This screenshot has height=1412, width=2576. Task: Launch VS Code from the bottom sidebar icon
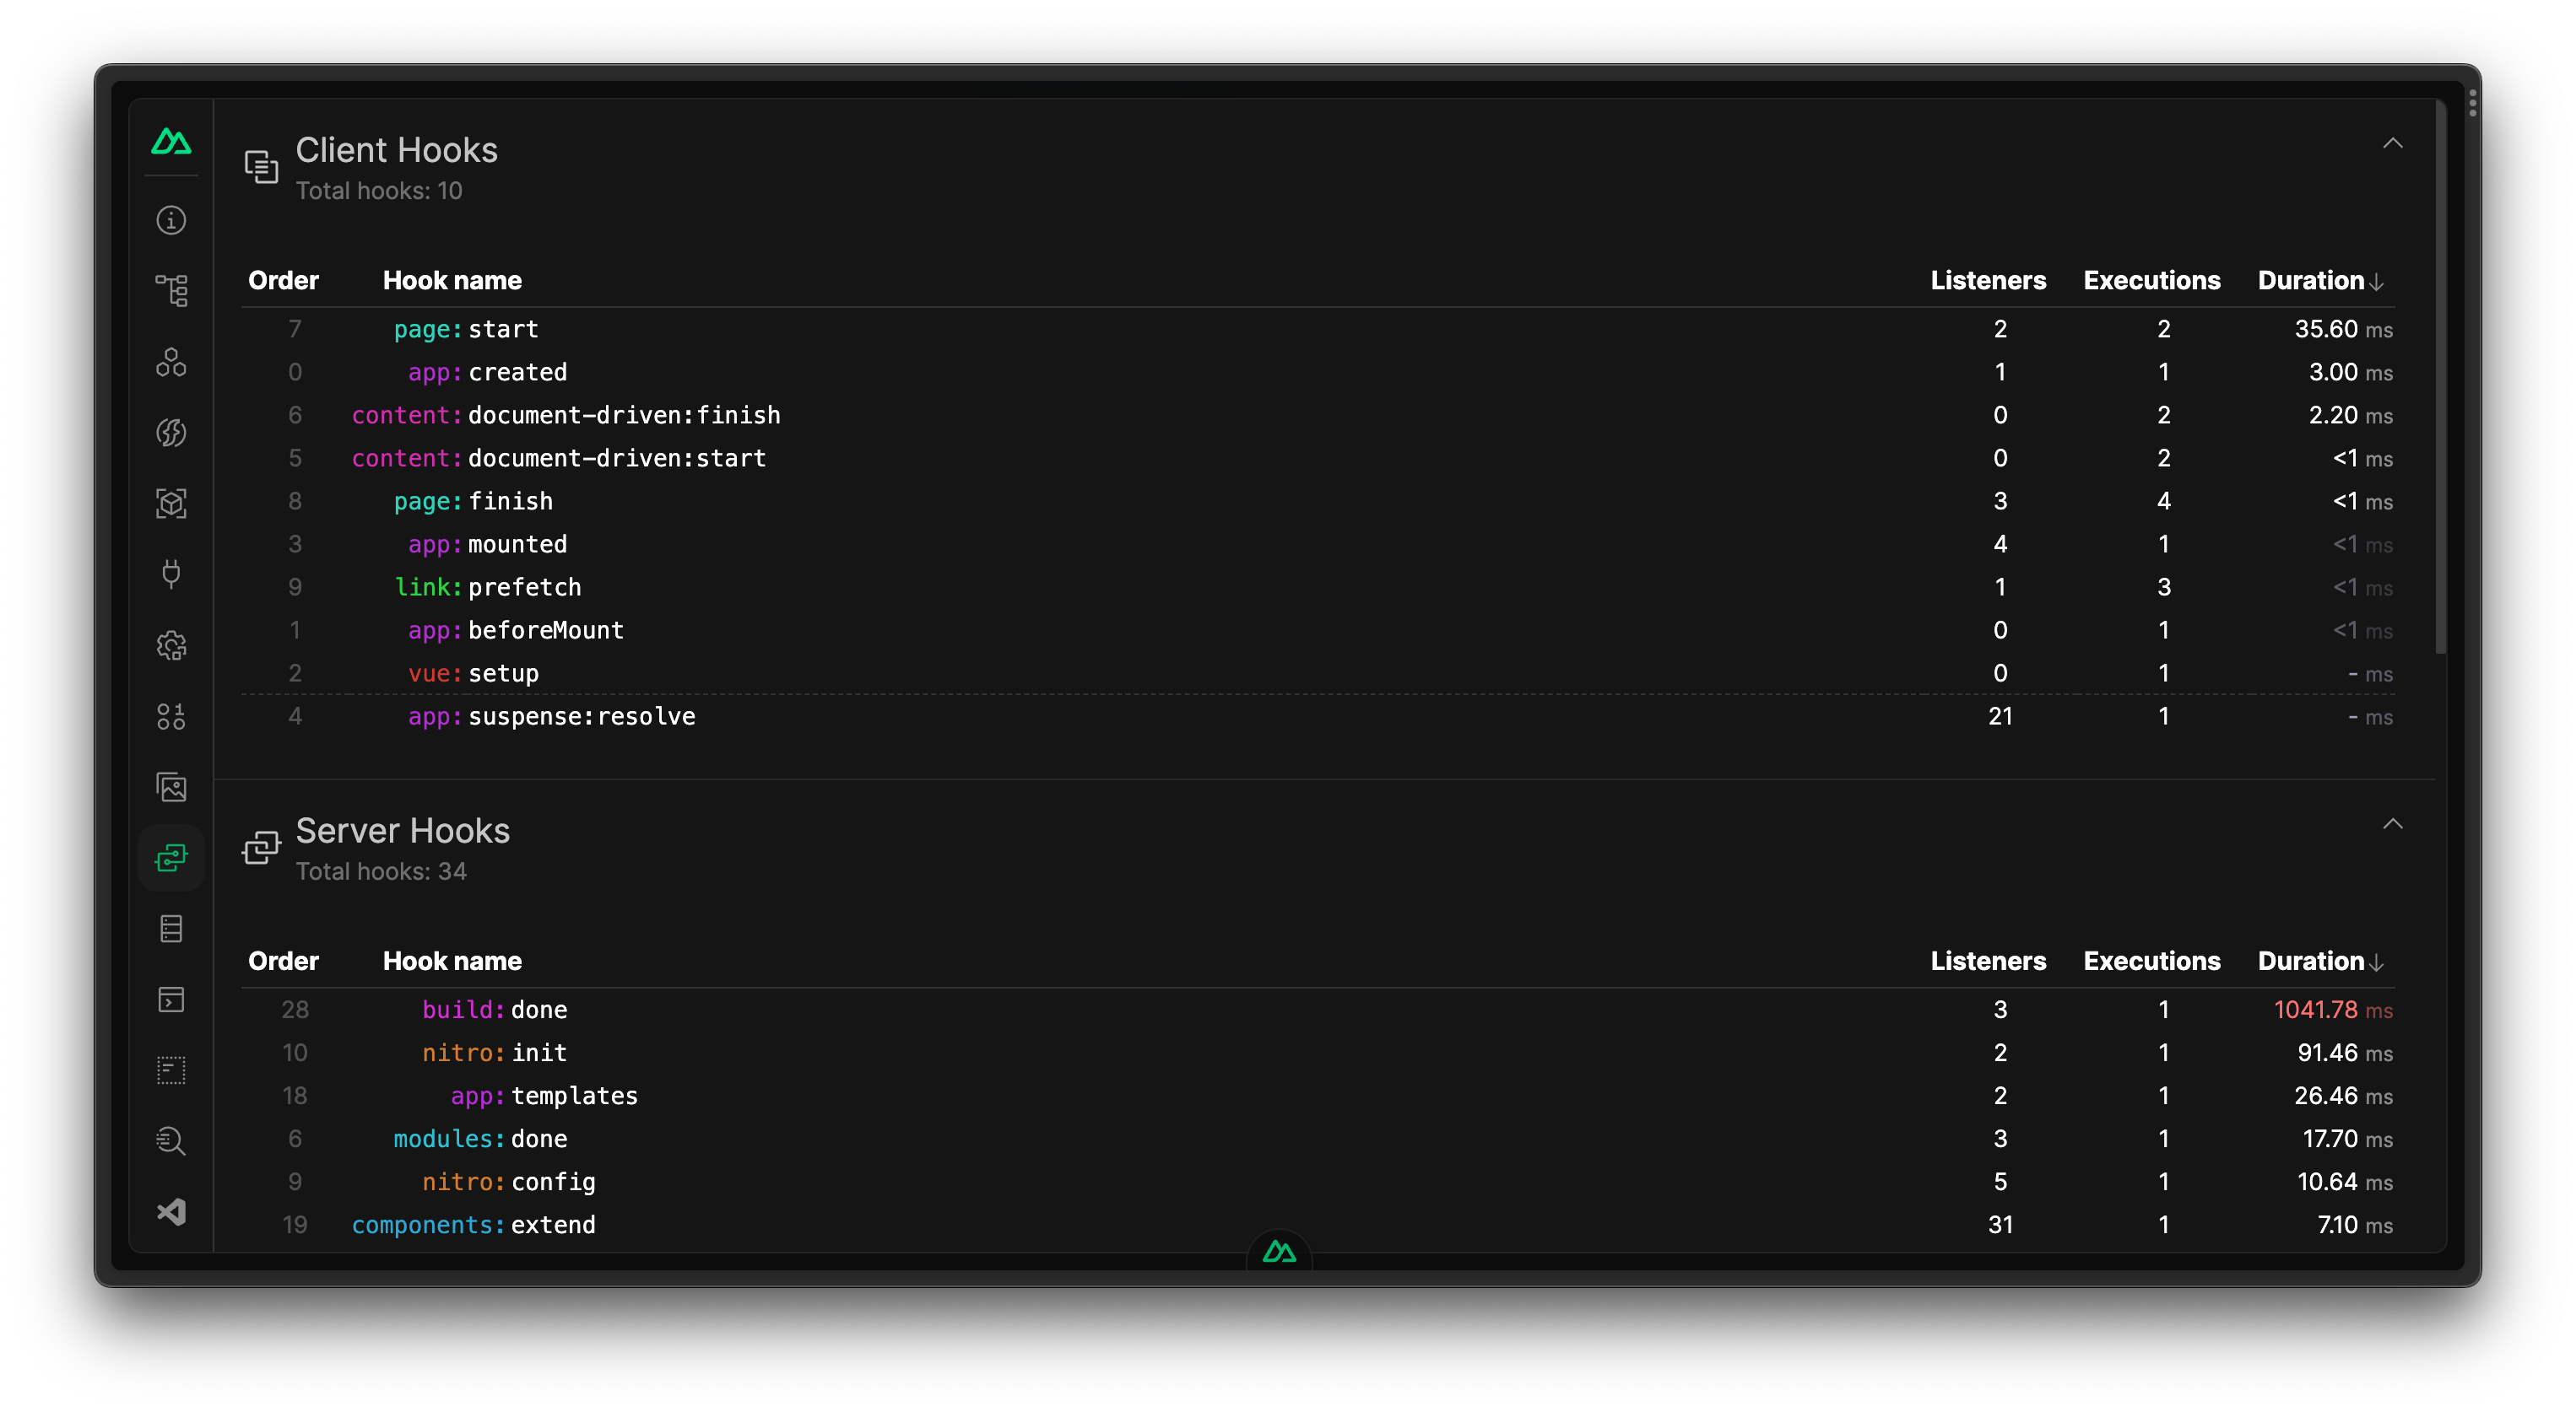click(x=171, y=1212)
